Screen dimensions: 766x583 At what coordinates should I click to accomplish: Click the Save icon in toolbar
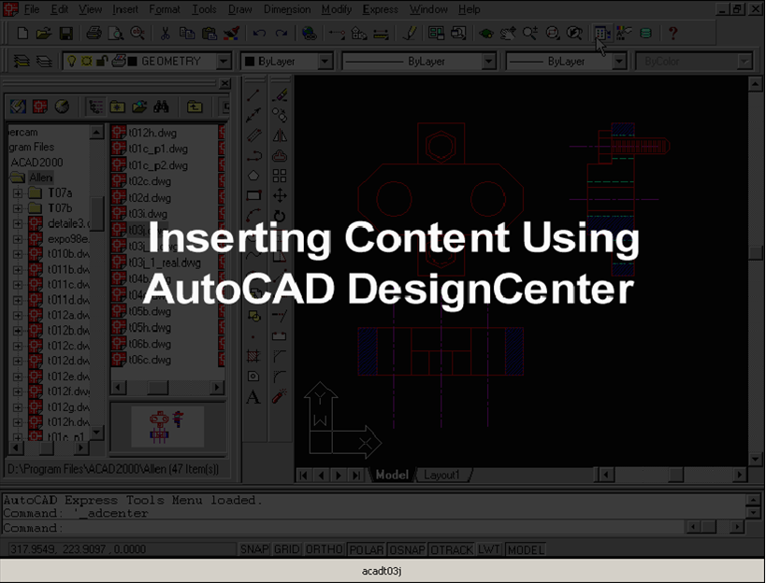pos(66,34)
